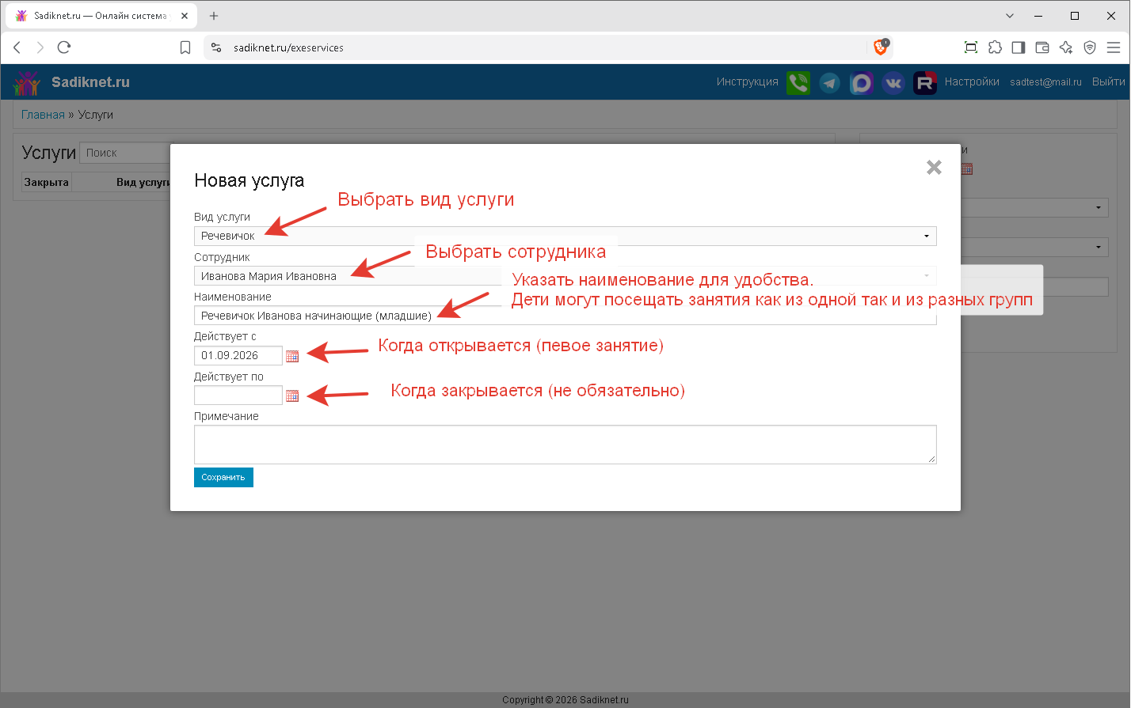The image size is (1131, 708).
Task: Open the Brave VPN icon
Action: click(1090, 47)
